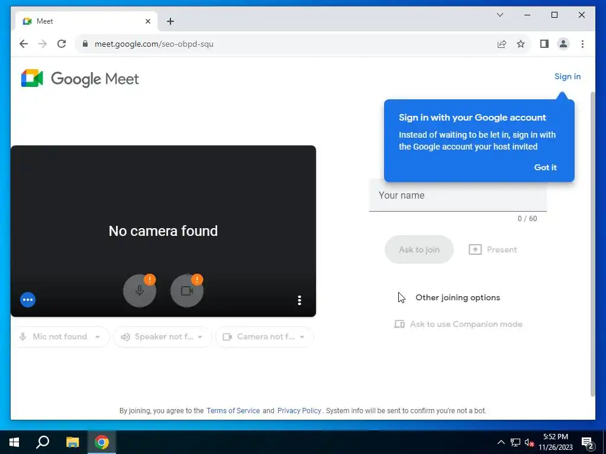
Task: Click the Companion mode devices icon
Action: [x=399, y=324]
